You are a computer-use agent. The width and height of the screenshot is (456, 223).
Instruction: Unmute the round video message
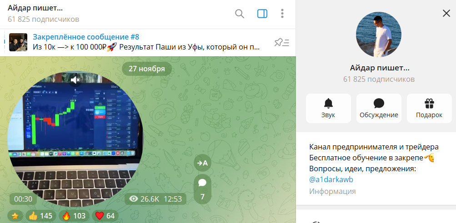click(75, 79)
